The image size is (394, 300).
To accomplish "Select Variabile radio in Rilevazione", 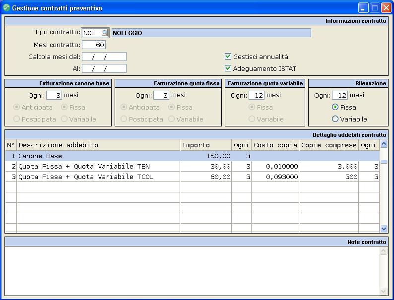I will tap(335, 119).
